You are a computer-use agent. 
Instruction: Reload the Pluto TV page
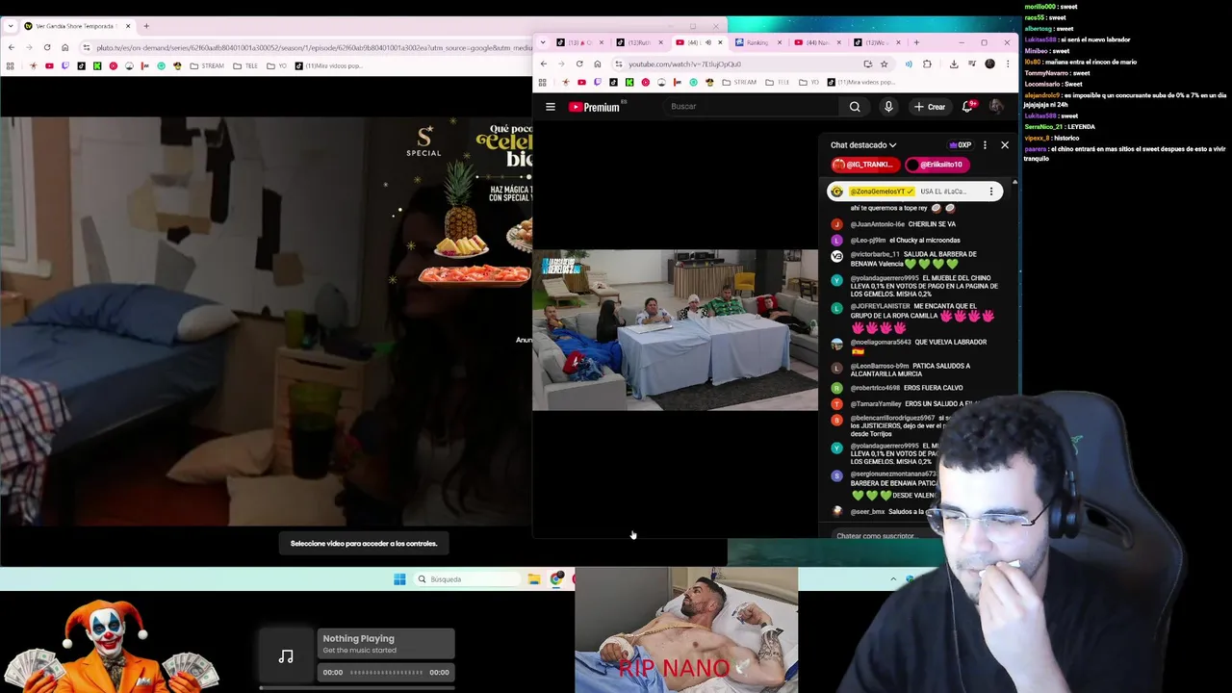click(47, 47)
